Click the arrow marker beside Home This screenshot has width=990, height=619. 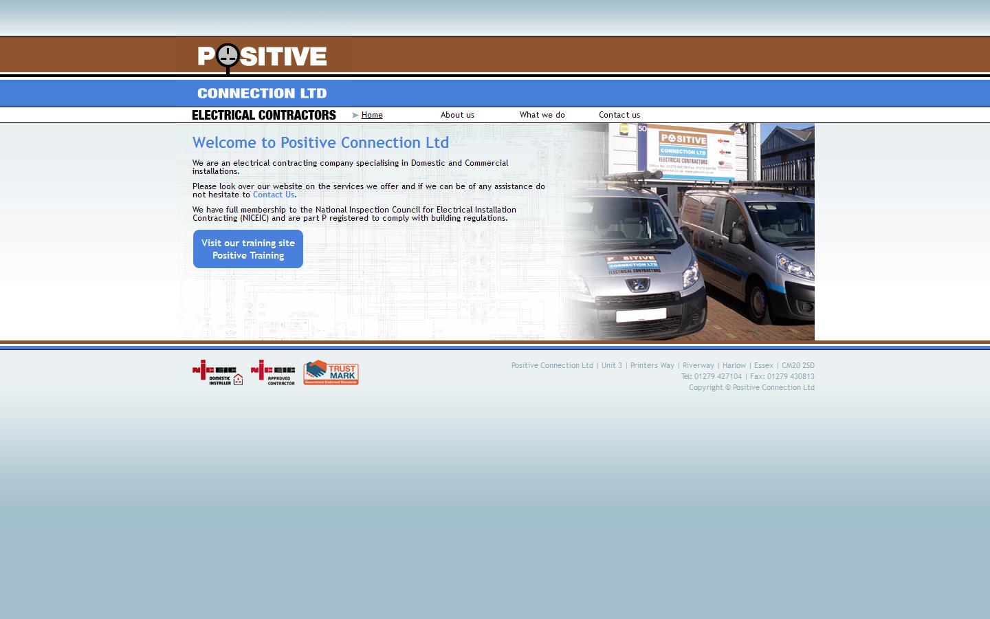tap(355, 115)
